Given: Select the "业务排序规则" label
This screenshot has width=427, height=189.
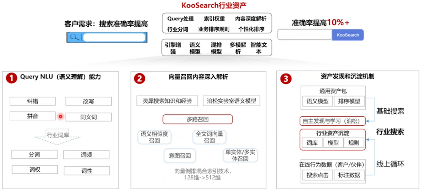Looking at the screenshot, I should (214, 29).
